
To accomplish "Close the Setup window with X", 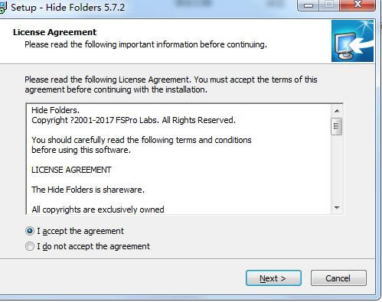I will click(x=358, y=5).
